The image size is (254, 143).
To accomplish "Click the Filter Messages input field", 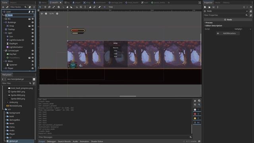I will 115,137.
